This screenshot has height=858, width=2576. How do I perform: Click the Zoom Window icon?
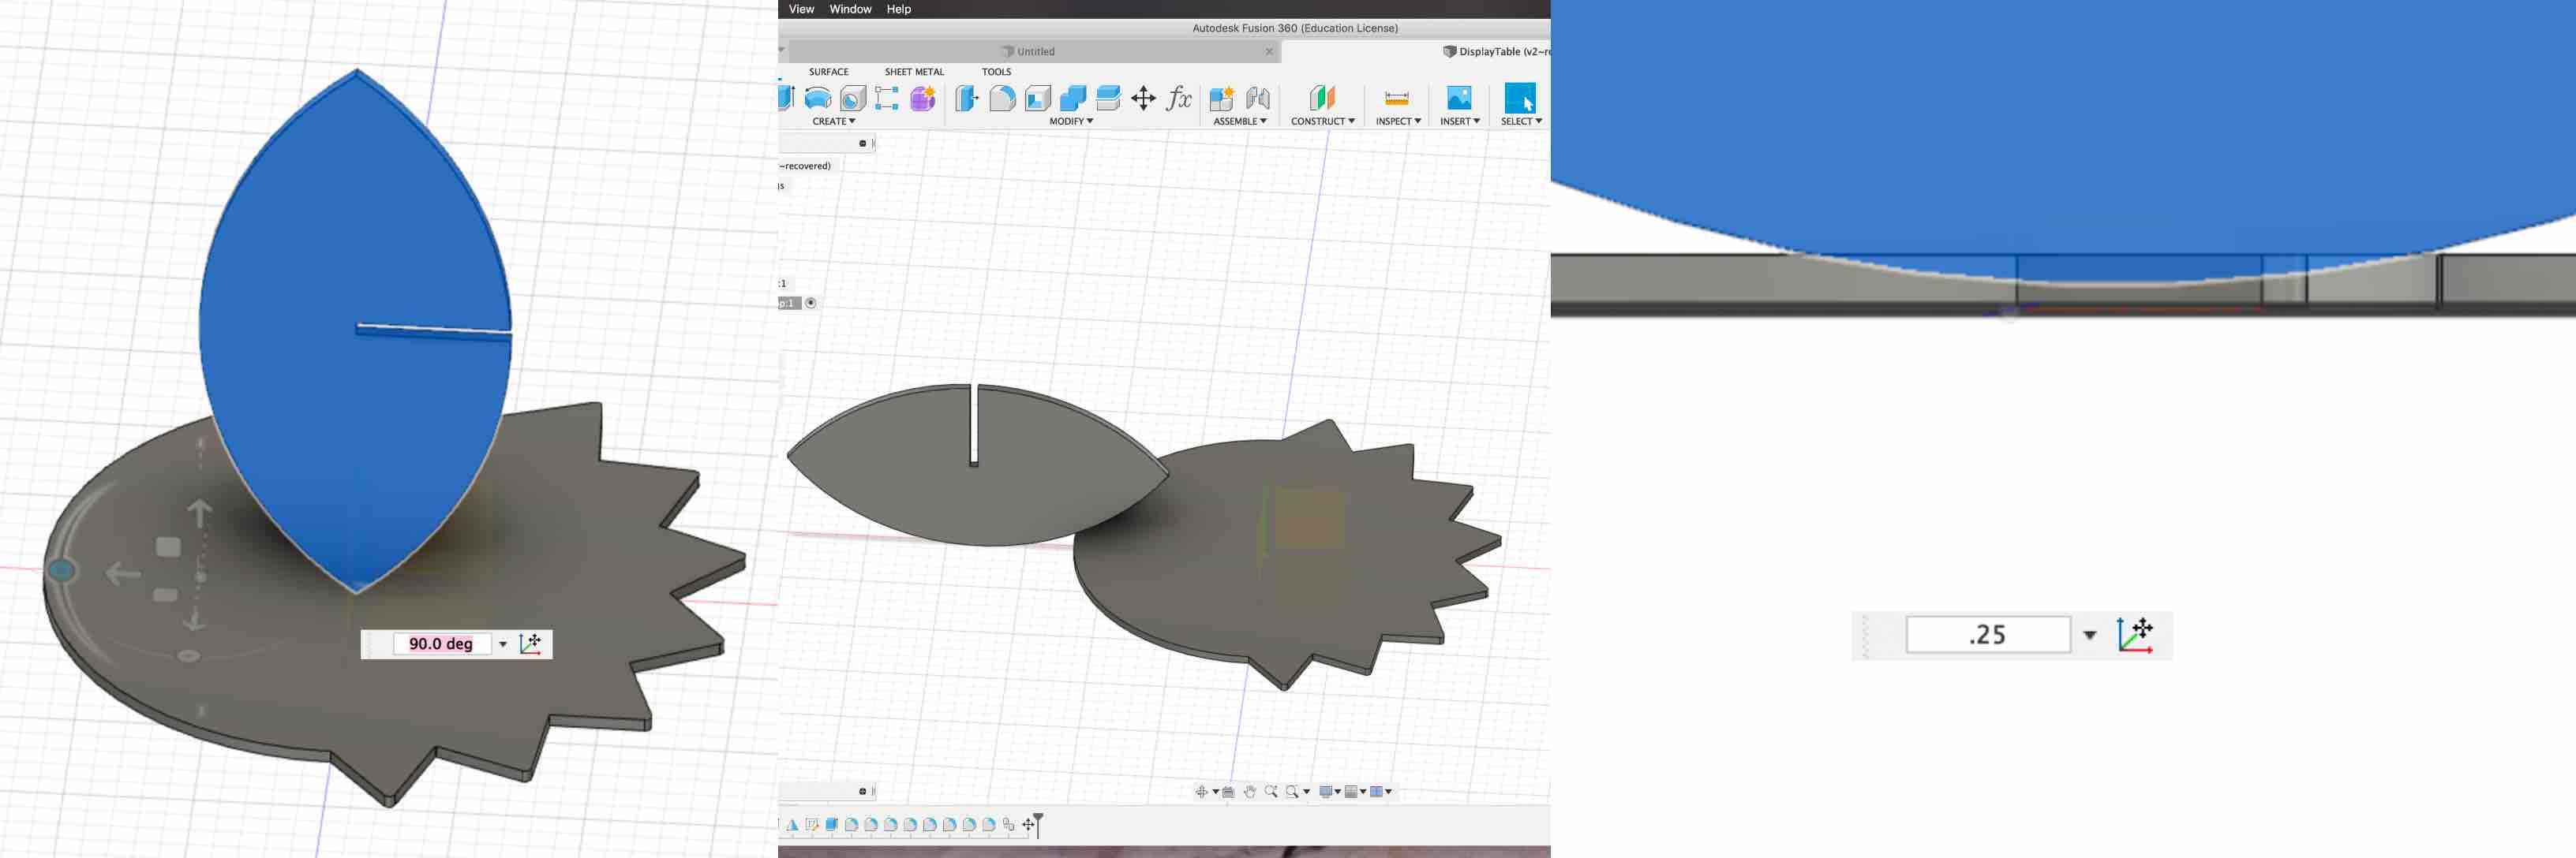coord(1292,791)
